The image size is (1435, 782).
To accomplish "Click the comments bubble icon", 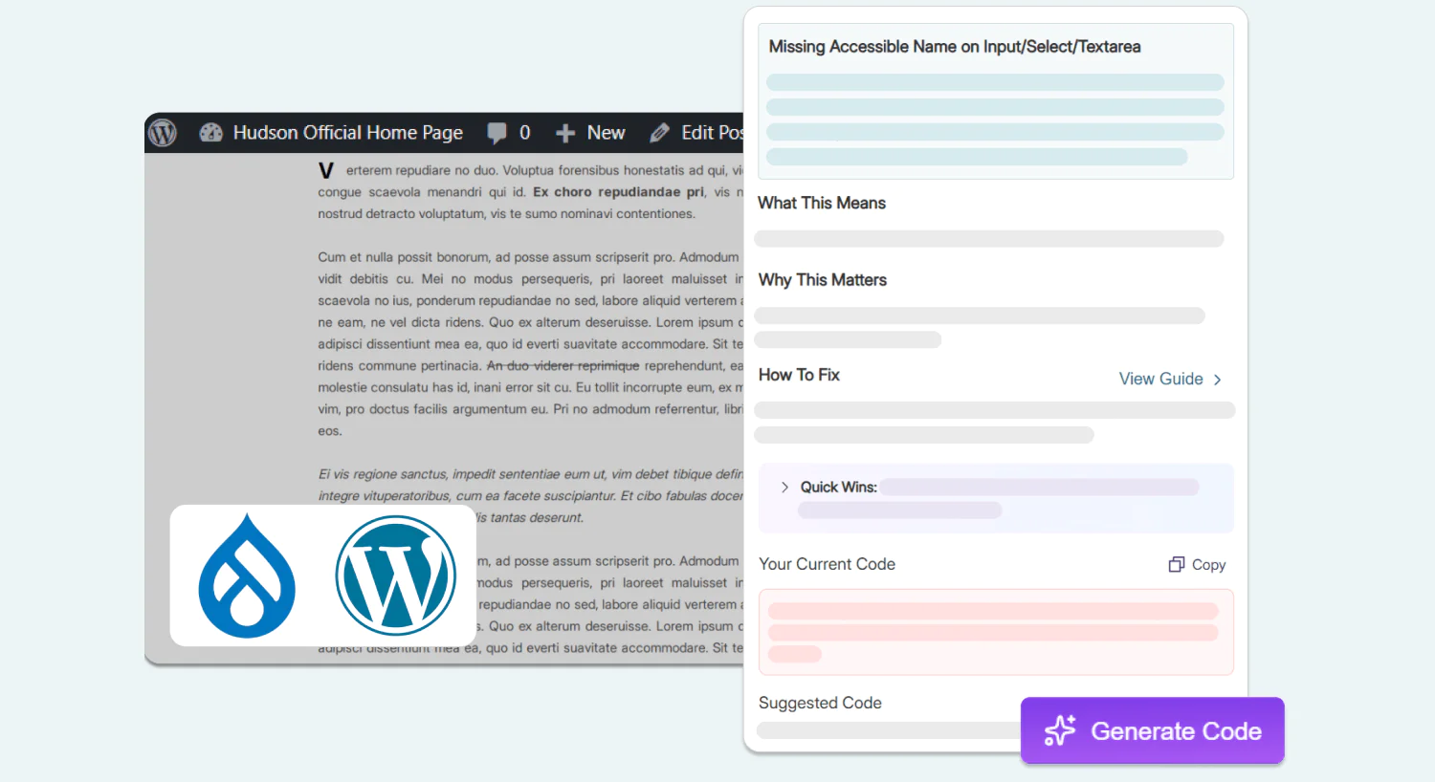I will click(497, 133).
